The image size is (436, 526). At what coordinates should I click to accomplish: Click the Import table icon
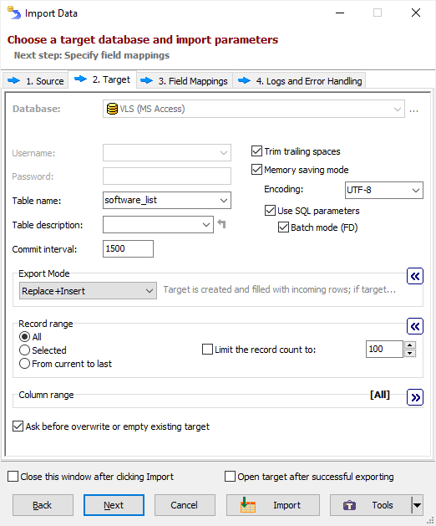248,505
